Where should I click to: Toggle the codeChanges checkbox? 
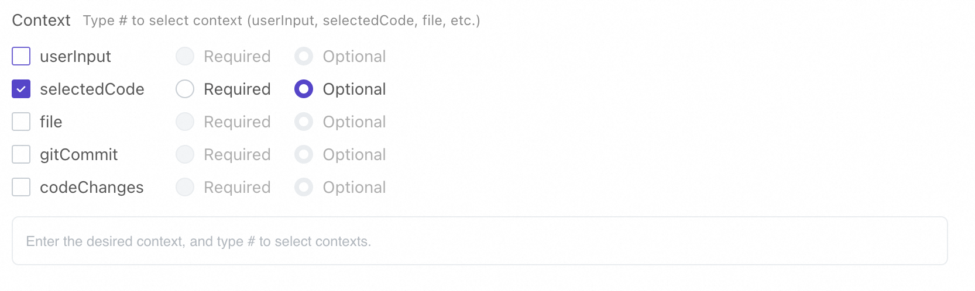pos(21,187)
